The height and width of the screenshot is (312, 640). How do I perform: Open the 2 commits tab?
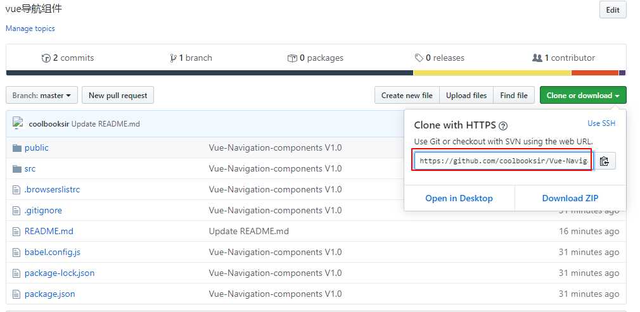[x=68, y=58]
